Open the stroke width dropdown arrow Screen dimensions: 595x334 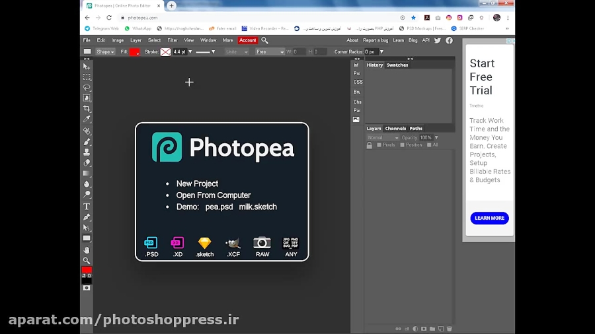[190, 52]
